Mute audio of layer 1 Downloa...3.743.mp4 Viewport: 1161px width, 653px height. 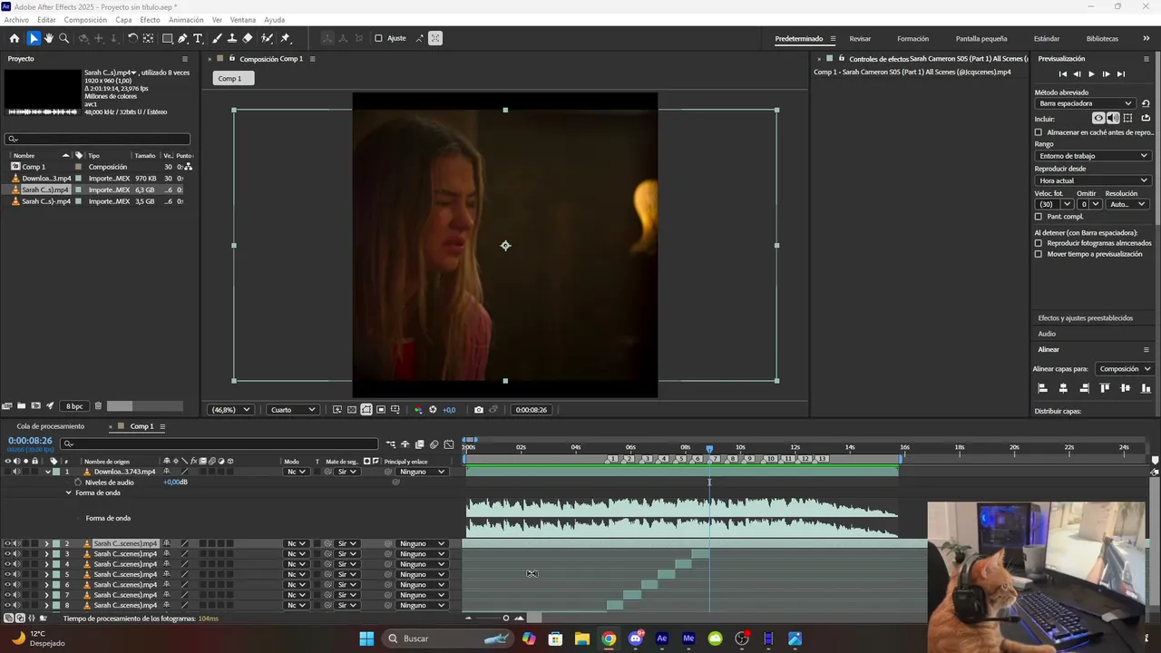(16, 472)
